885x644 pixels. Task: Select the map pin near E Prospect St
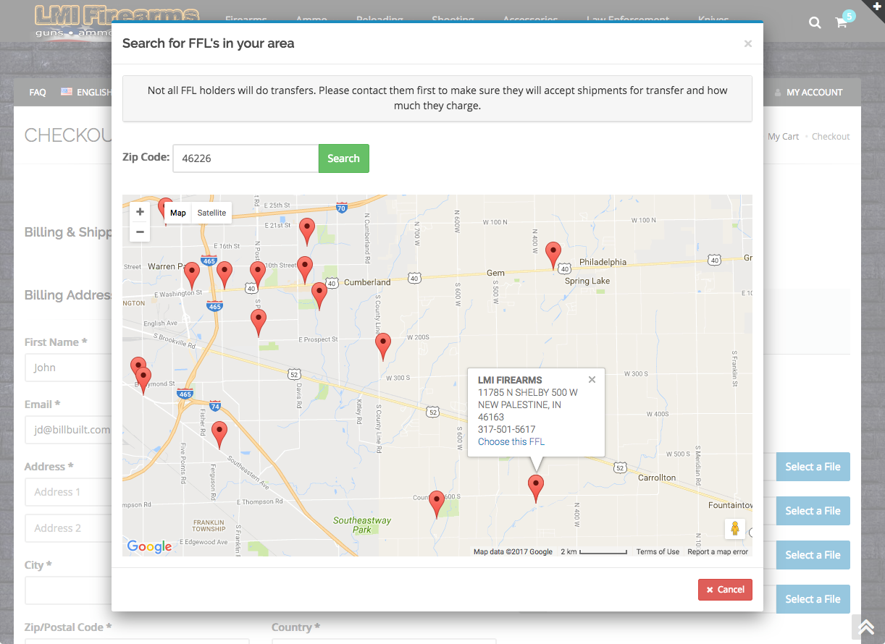point(259,322)
